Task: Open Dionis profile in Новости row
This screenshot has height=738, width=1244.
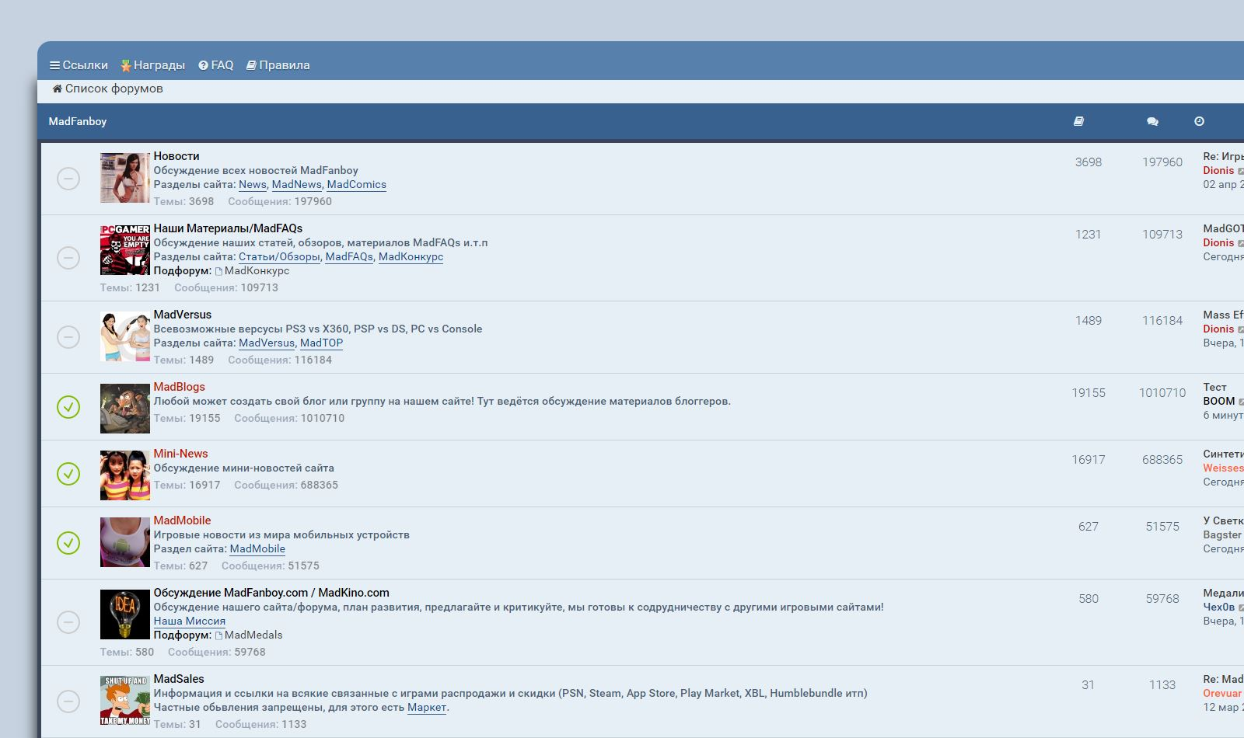Action: coord(1218,171)
